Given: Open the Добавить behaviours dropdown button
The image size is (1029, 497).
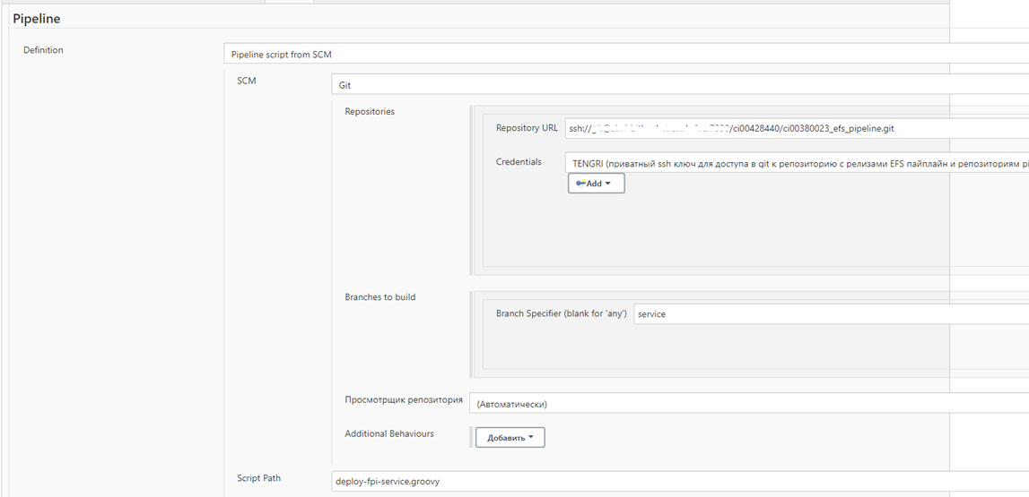Looking at the screenshot, I should pyautogui.click(x=510, y=438).
